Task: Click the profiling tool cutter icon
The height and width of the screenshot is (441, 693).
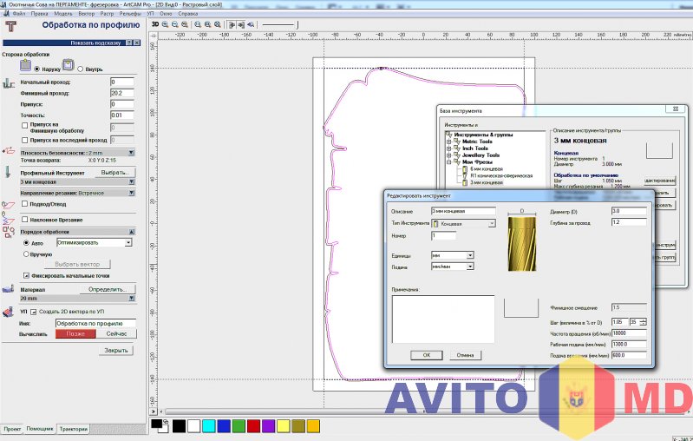Action: (x=9, y=173)
